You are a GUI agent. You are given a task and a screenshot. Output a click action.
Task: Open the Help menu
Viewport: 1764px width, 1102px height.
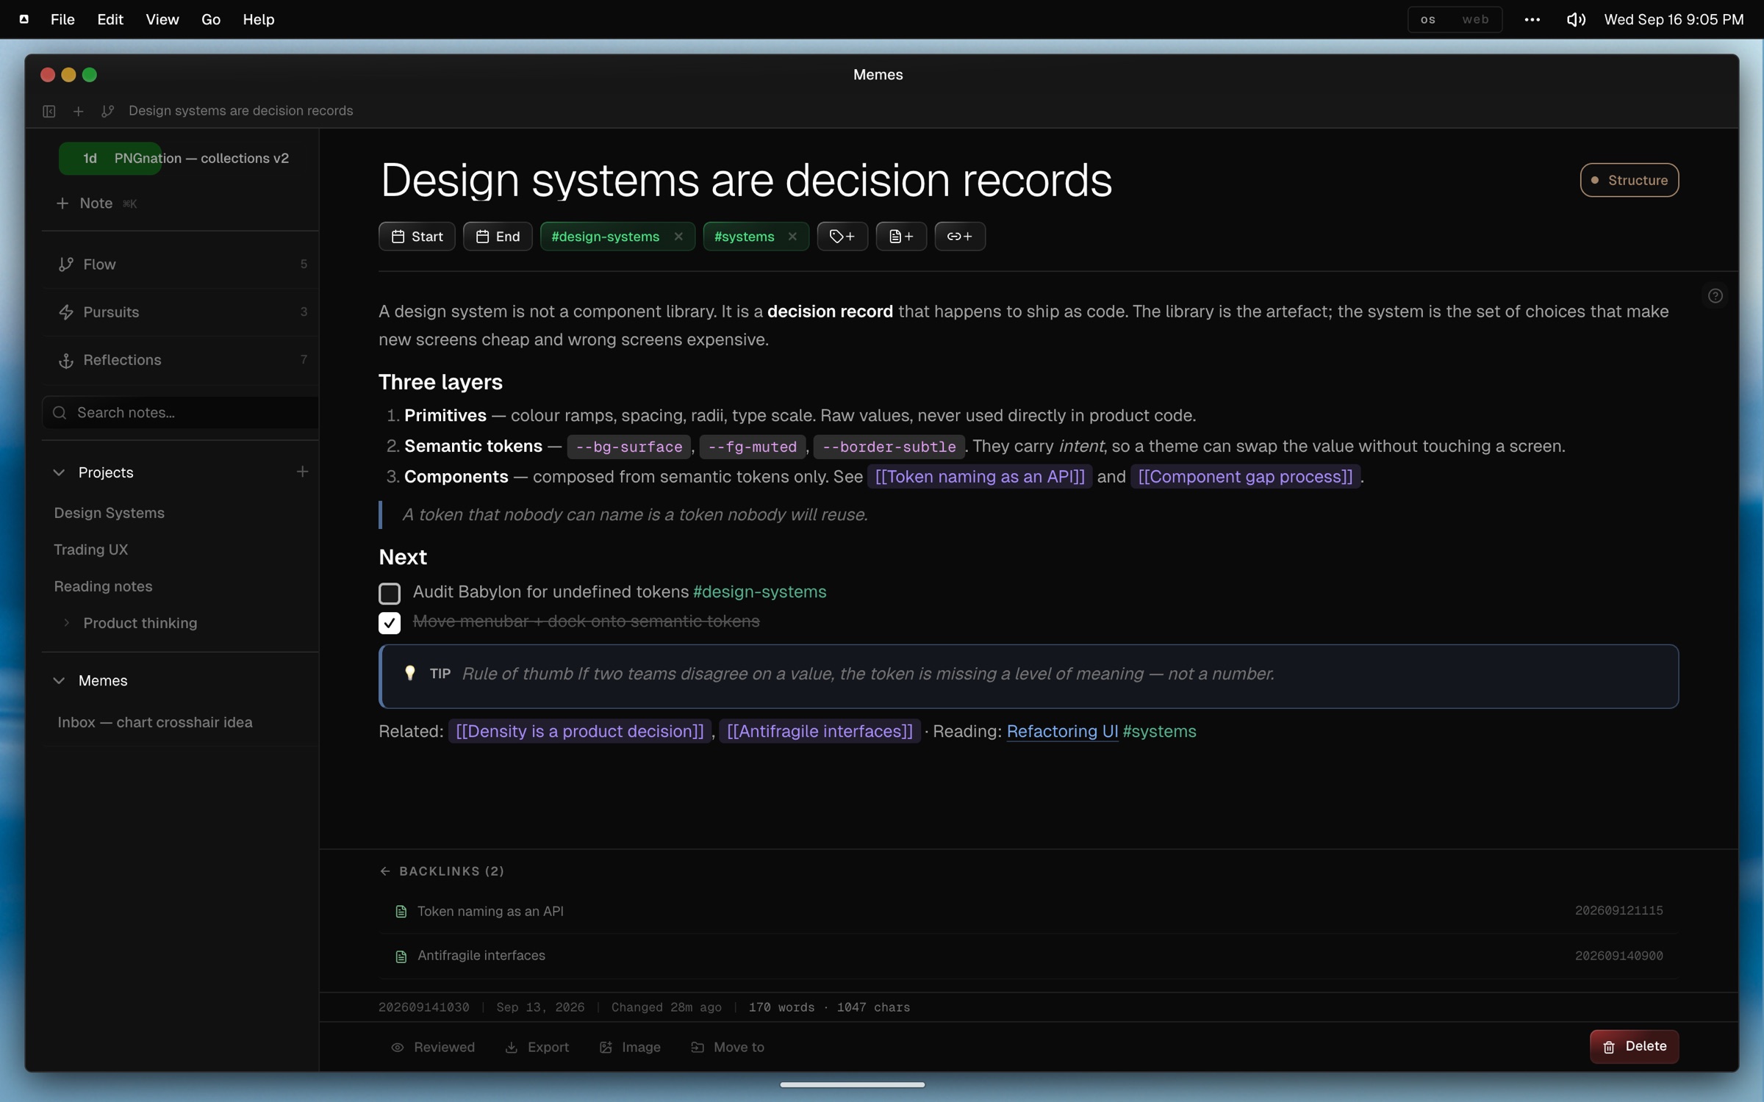259,20
